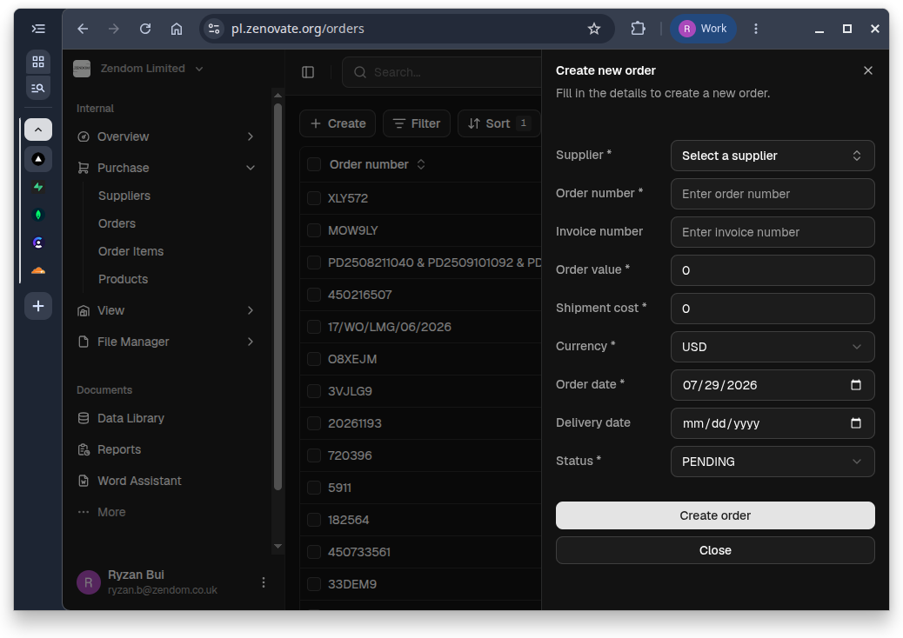
Task: Open the green lightning bolt pinned tab
Action: [38, 187]
